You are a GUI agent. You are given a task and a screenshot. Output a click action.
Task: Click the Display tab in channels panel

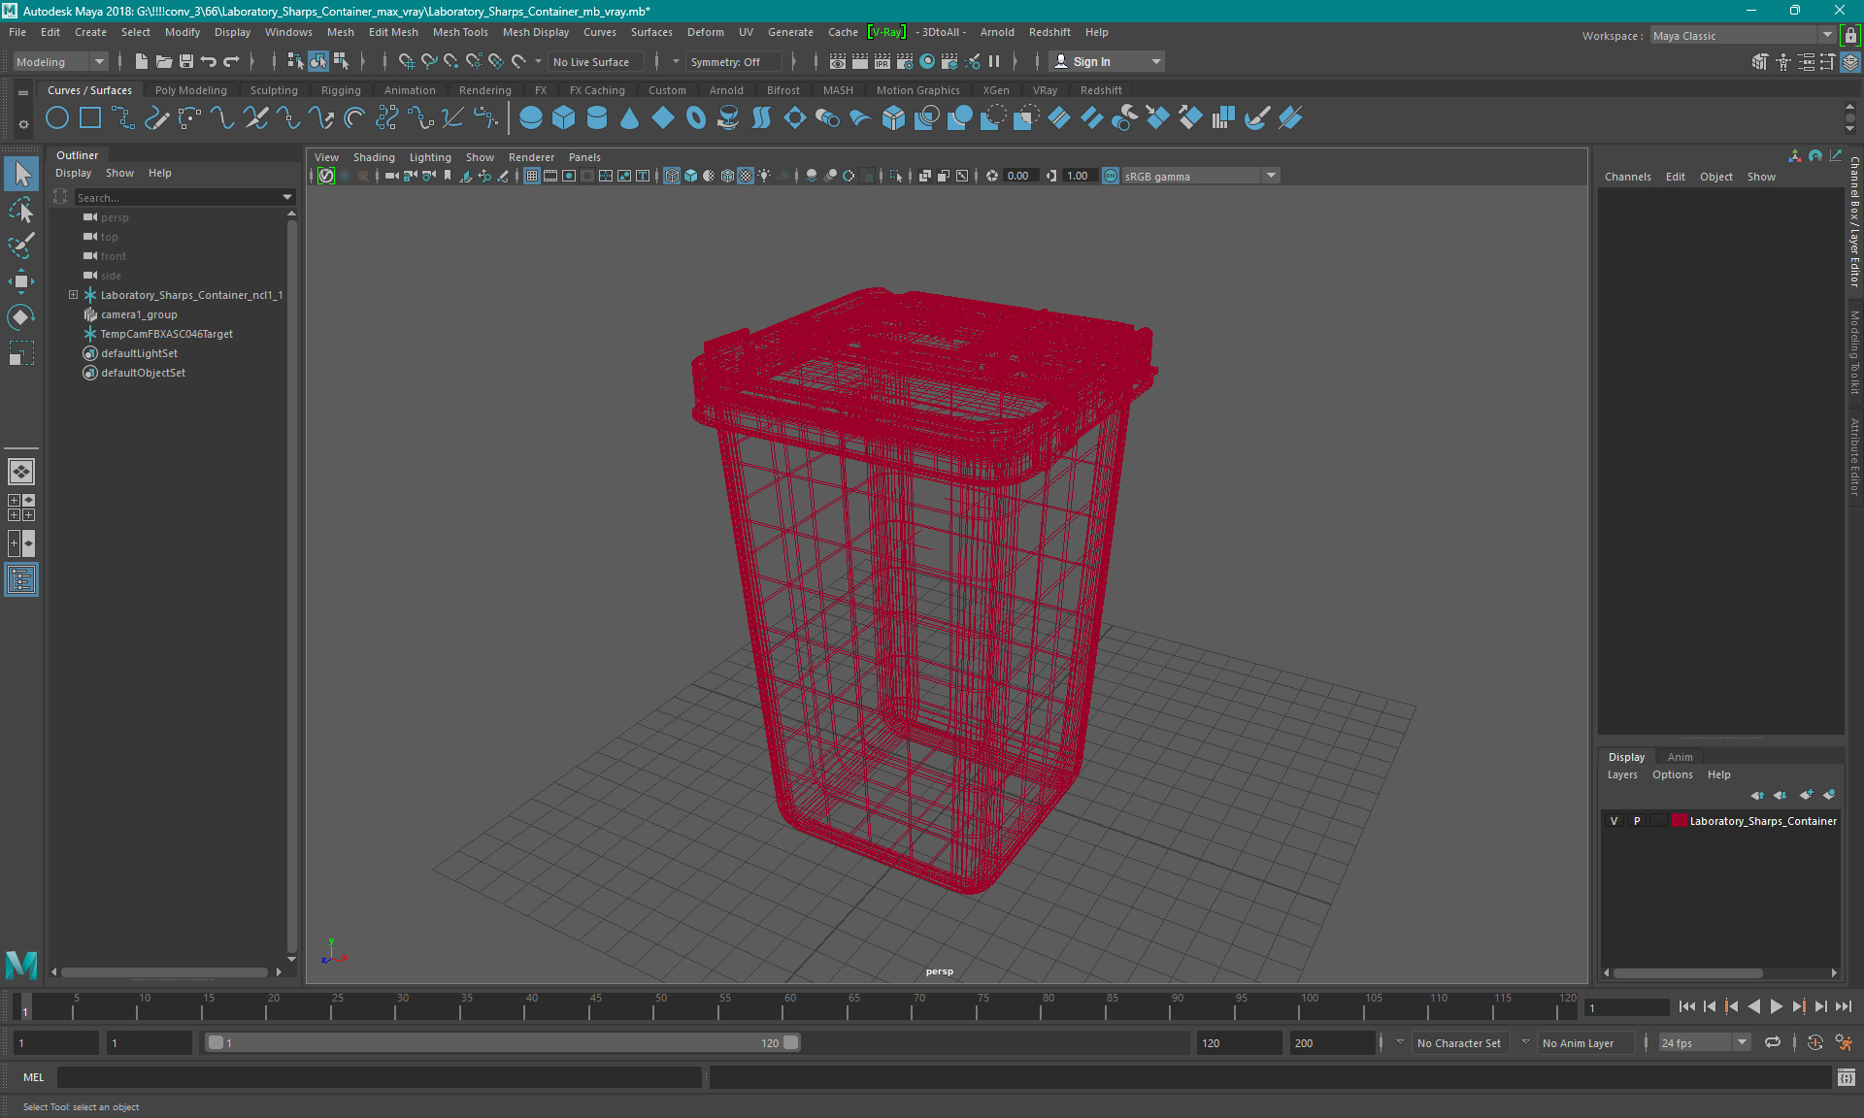[1626, 756]
